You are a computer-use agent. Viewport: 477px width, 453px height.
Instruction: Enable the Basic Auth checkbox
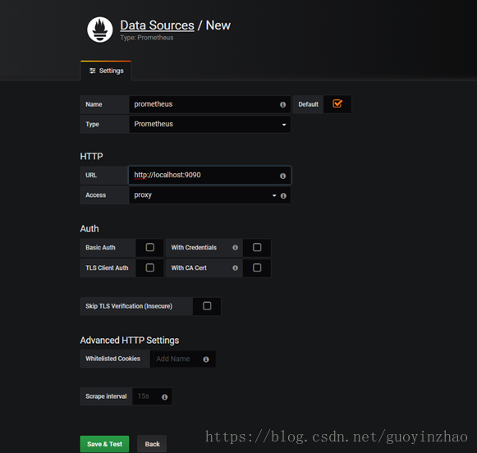pos(149,247)
